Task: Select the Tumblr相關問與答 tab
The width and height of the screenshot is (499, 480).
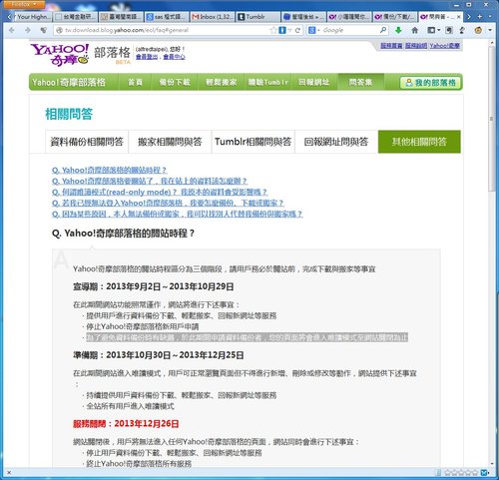Action: pos(253,142)
